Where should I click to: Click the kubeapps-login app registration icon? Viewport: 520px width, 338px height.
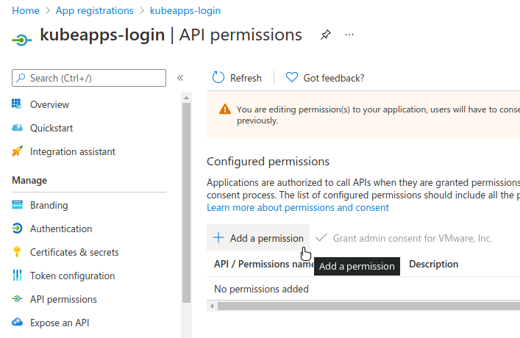(22, 40)
